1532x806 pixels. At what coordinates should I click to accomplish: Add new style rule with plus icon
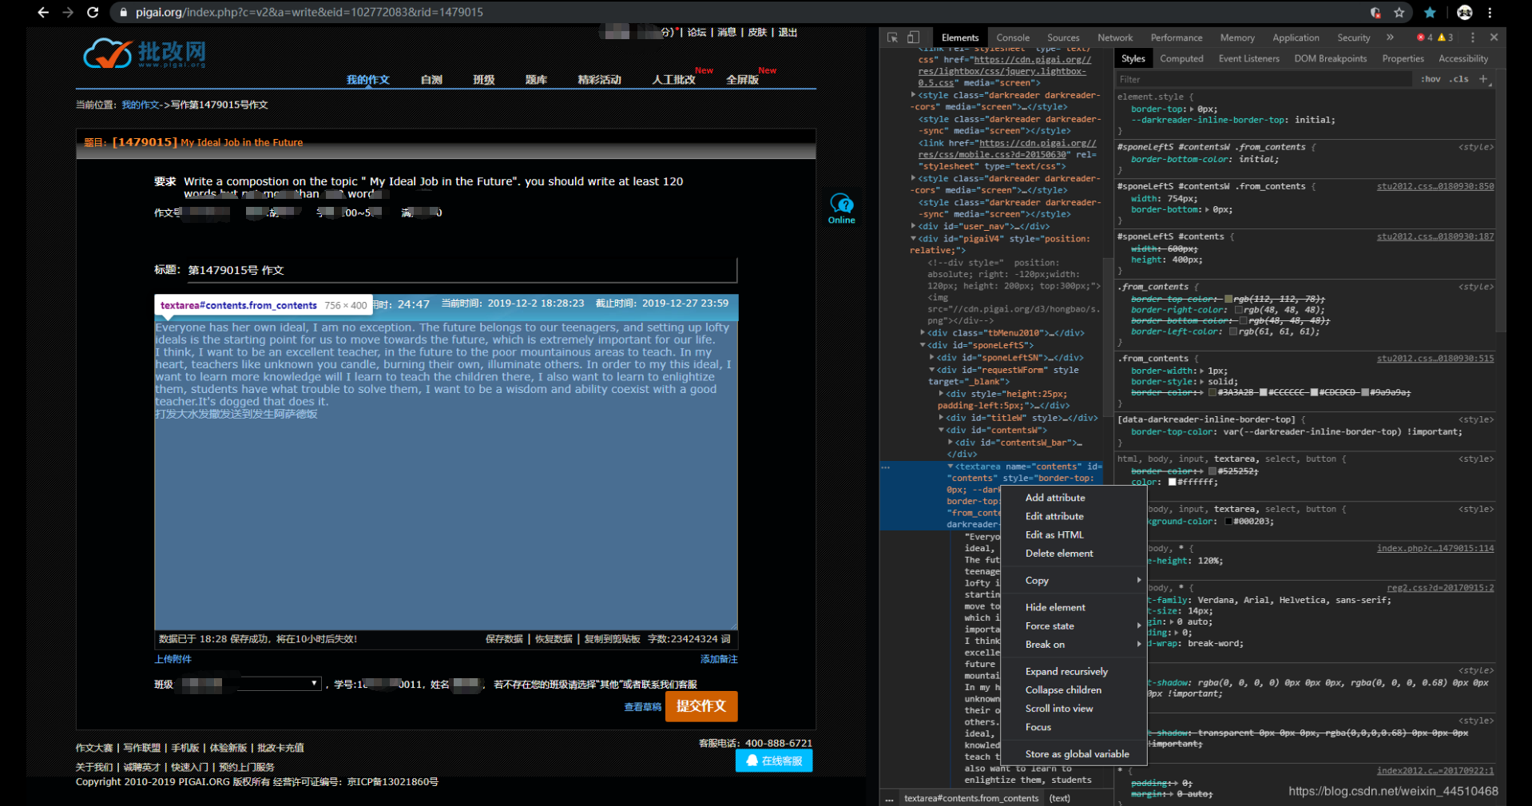[1483, 78]
